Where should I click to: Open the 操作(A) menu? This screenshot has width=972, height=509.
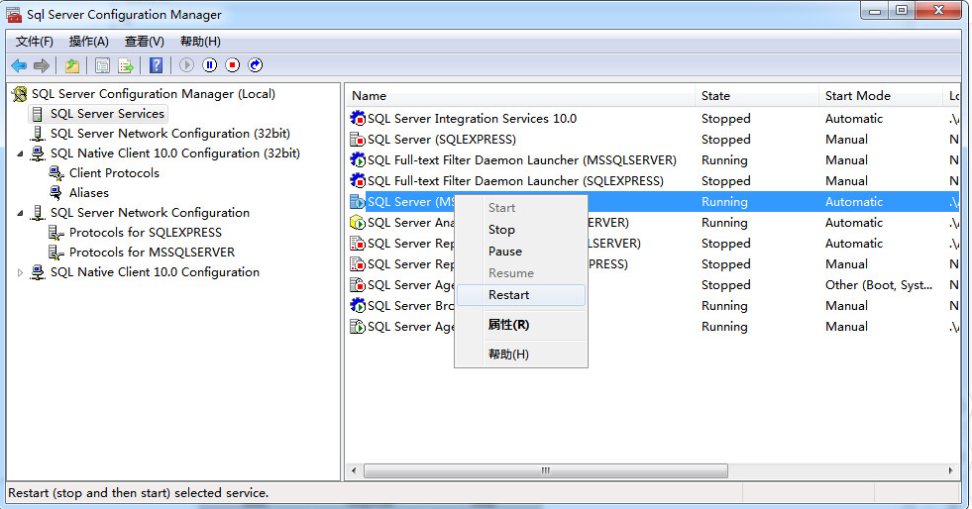(x=88, y=42)
